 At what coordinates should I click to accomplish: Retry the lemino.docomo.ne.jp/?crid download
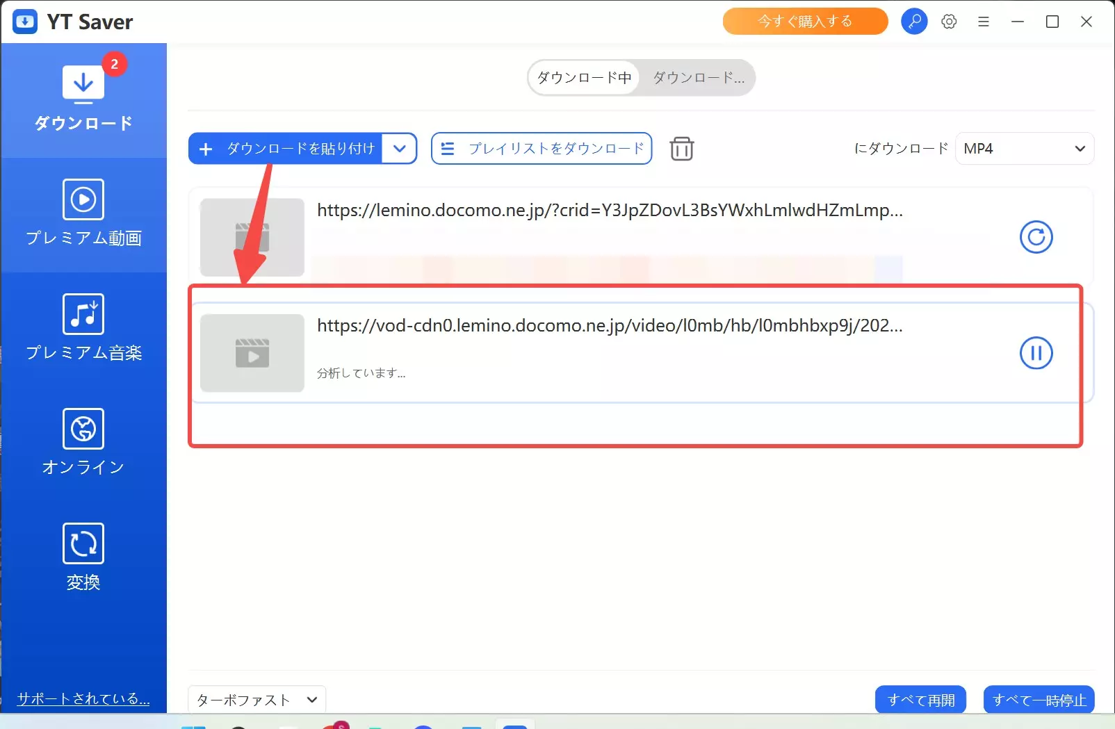pyautogui.click(x=1036, y=237)
